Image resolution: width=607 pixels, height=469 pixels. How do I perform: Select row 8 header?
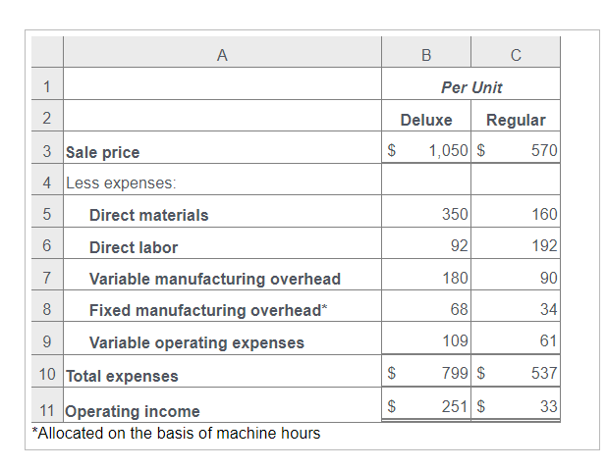coord(47,306)
